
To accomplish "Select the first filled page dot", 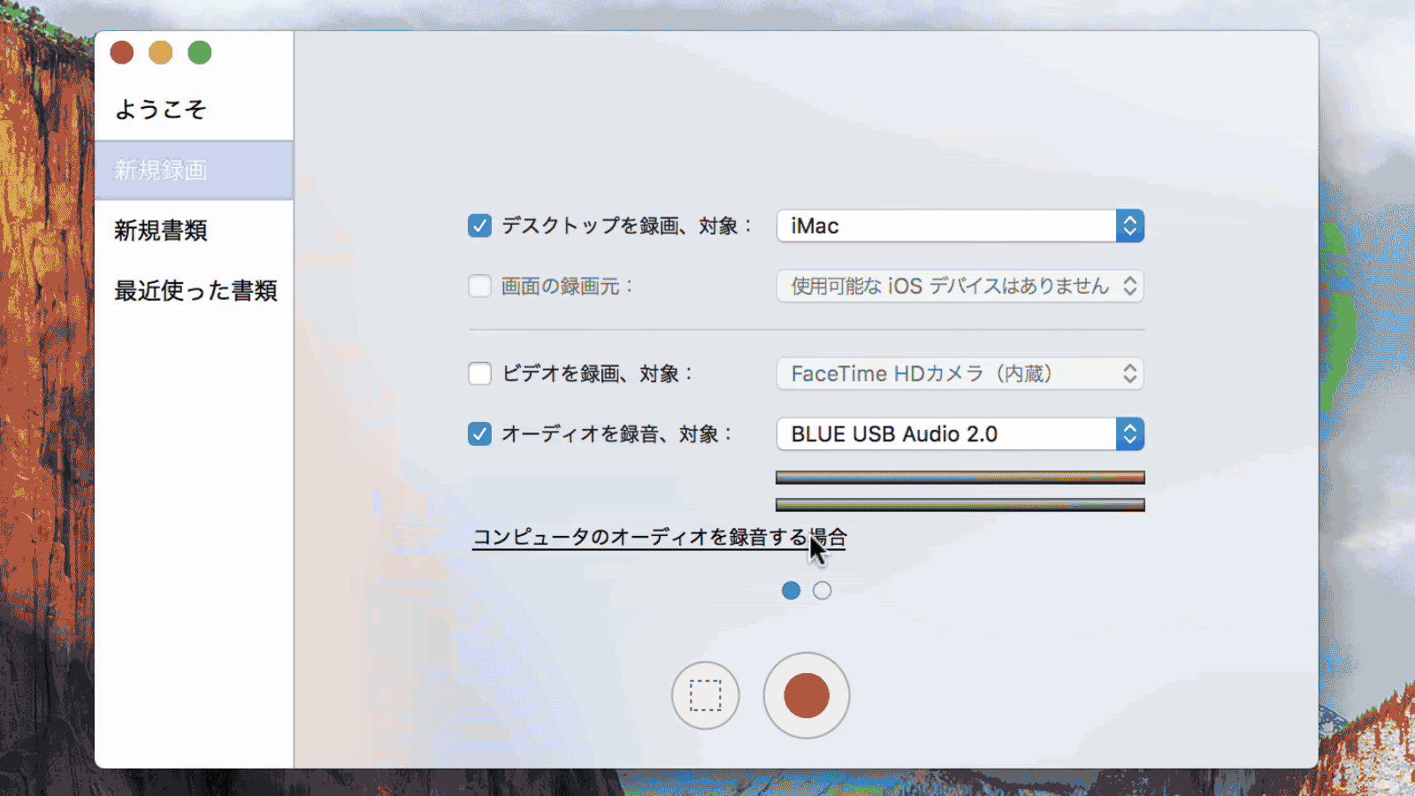I will pos(791,590).
